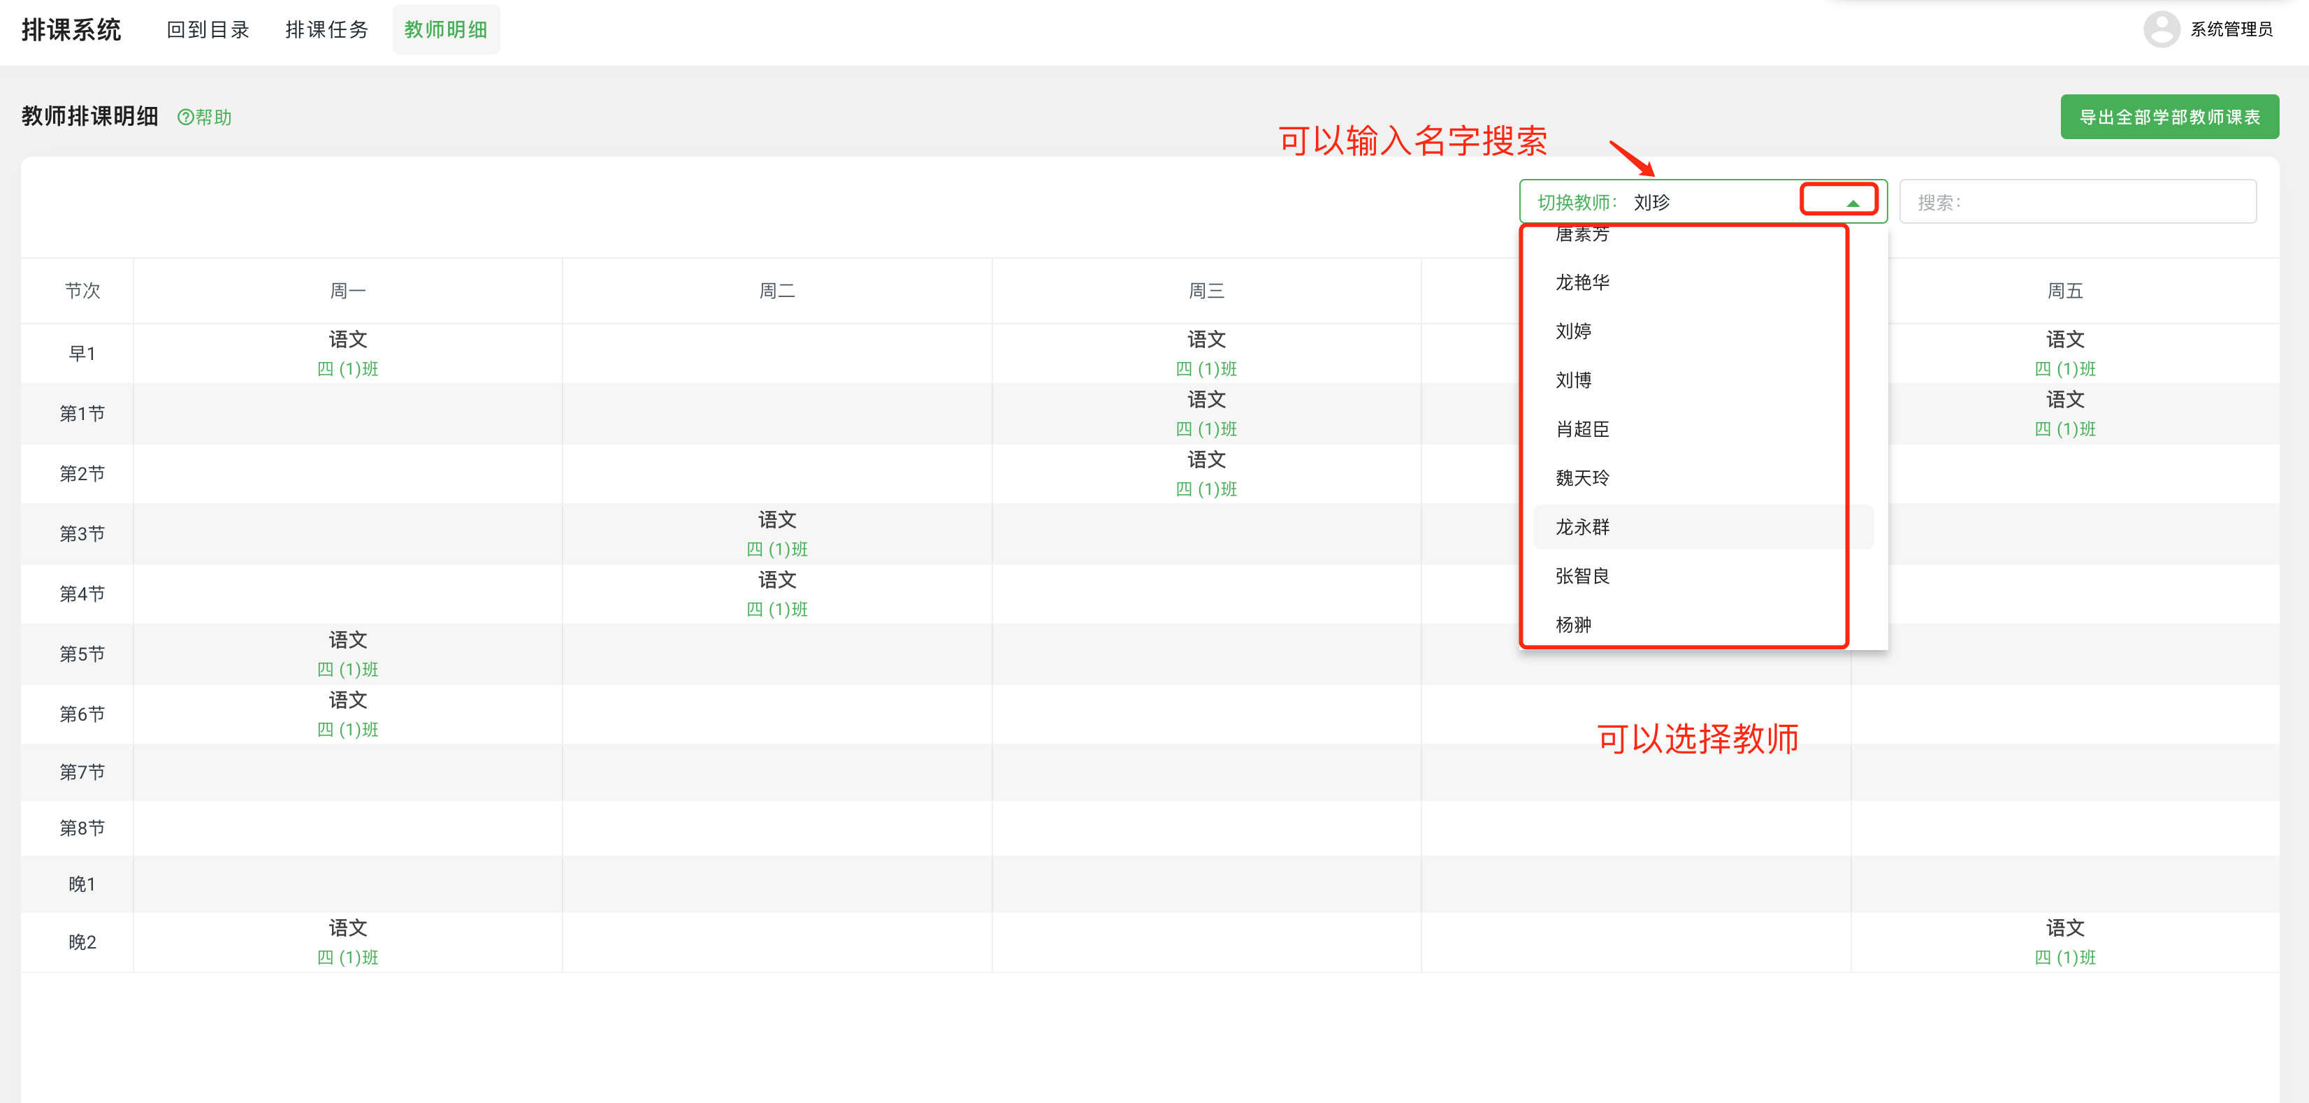Choose 肖超臣 from the teacher list
Screen dimensions: 2309x1103
pos(1582,428)
